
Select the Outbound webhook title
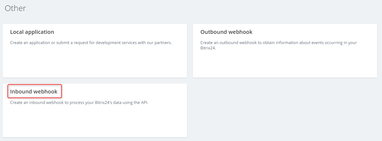(226, 32)
